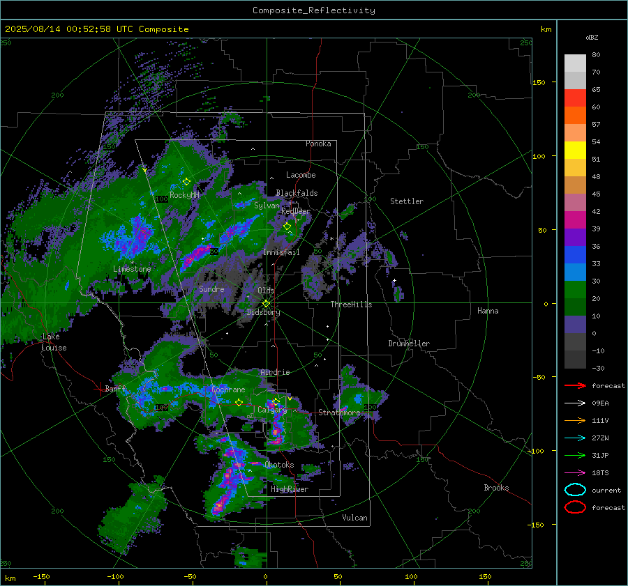Select the dark indigo 0-10 dBZ swatch
The width and height of the screenshot is (628, 586).
tap(575, 325)
